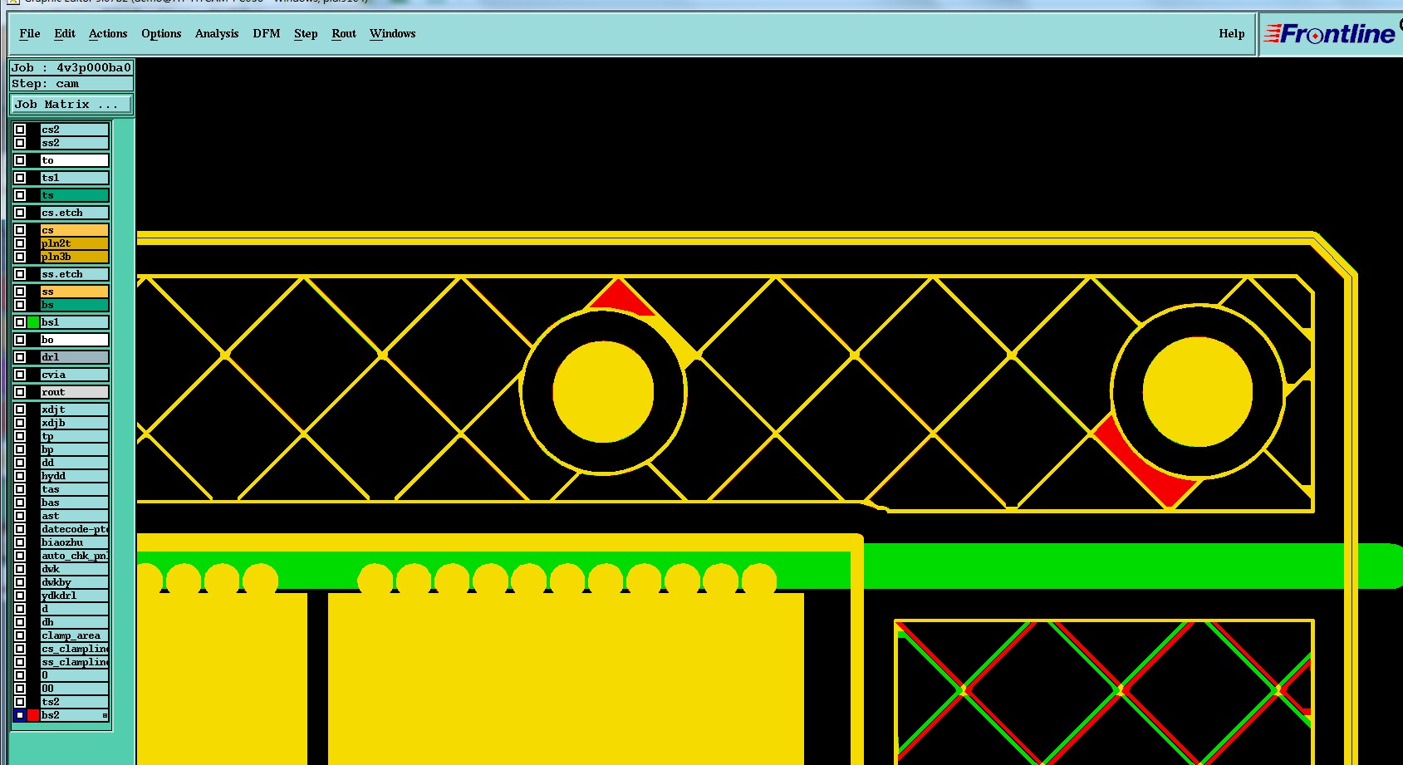Toggle the cs2 layer checkbox

coord(20,130)
